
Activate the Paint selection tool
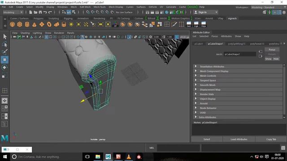pos(5,52)
